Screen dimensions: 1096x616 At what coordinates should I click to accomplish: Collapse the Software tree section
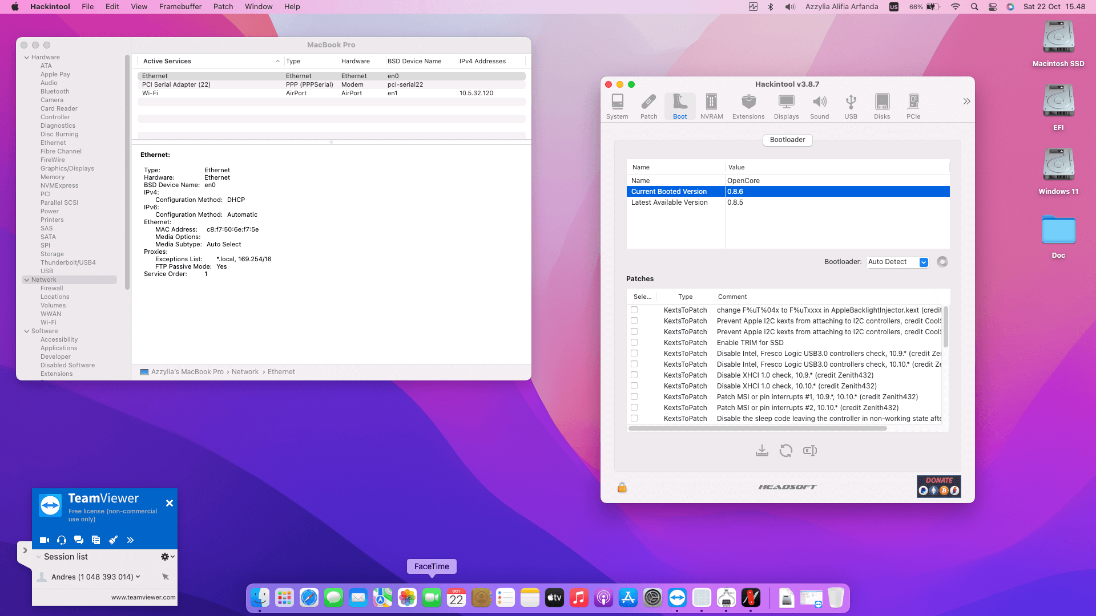click(x=26, y=331)
